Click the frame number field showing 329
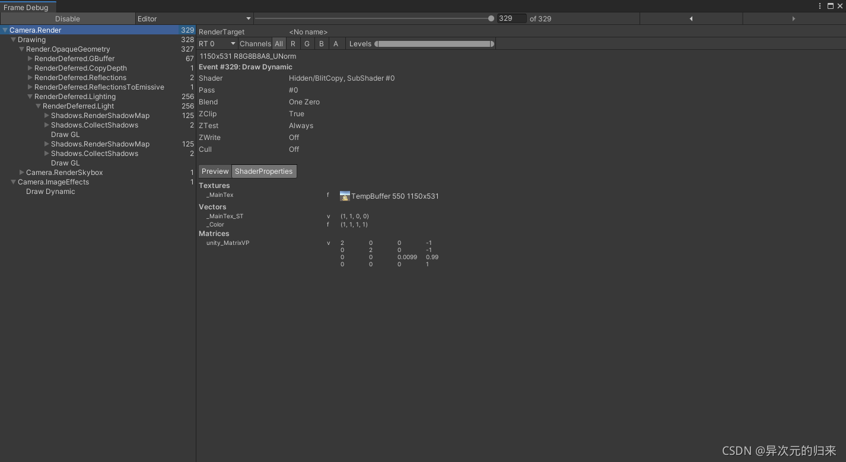The image size is (846, 462). 511,18
